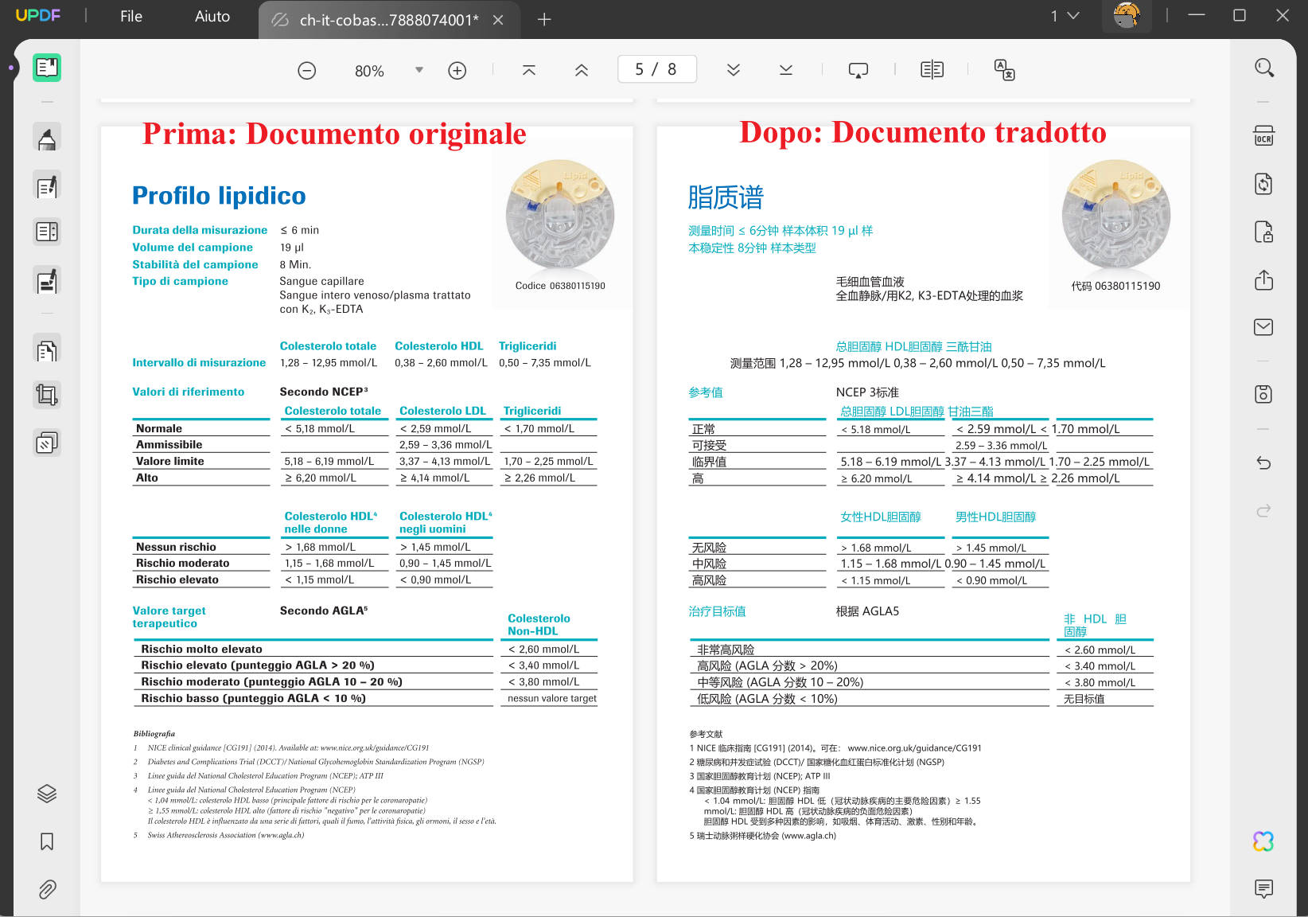Click the translated page lipid disc image
The height and width of the screenshot is (917, 1308).
point(1115,215)
